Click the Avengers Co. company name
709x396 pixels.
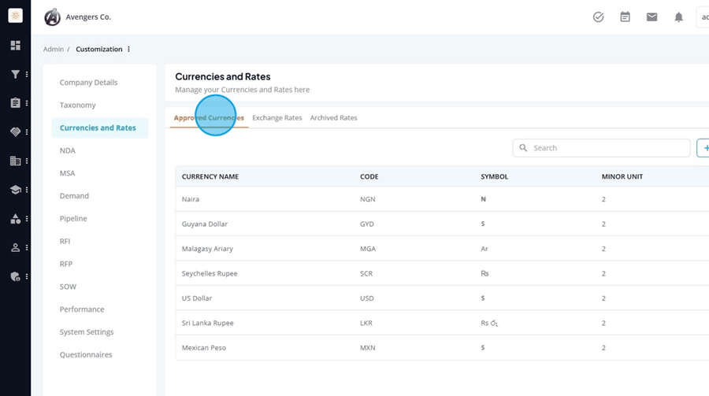pos(88,17)
